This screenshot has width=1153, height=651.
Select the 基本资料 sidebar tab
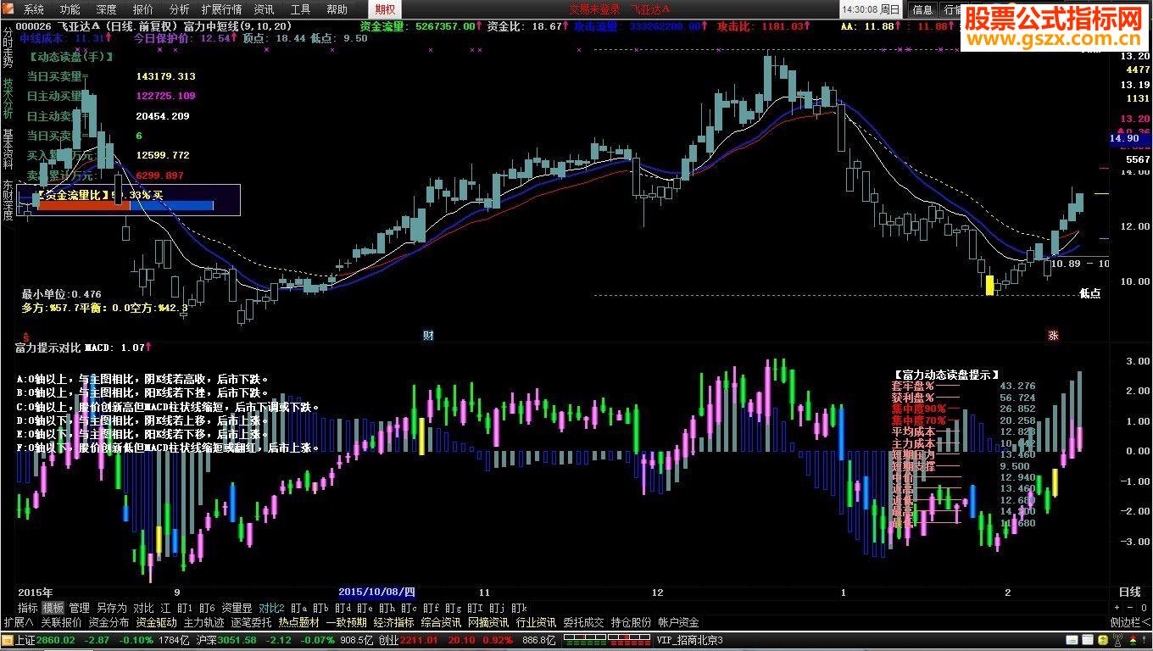point(8,149)
